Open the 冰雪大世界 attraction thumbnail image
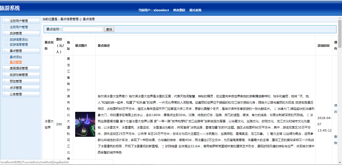Viewport: 342px width, 165px height. click(x=85, y=124)
